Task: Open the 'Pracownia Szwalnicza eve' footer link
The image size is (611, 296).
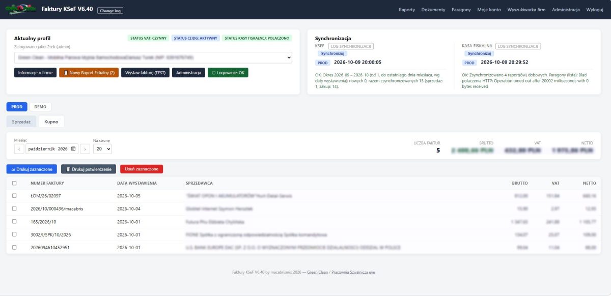Action: 353,273
